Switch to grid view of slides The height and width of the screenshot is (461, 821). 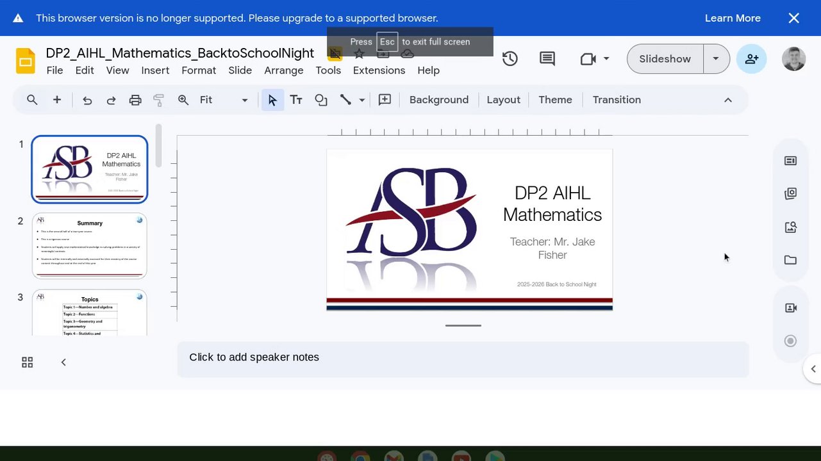click(x=27, y=362)
